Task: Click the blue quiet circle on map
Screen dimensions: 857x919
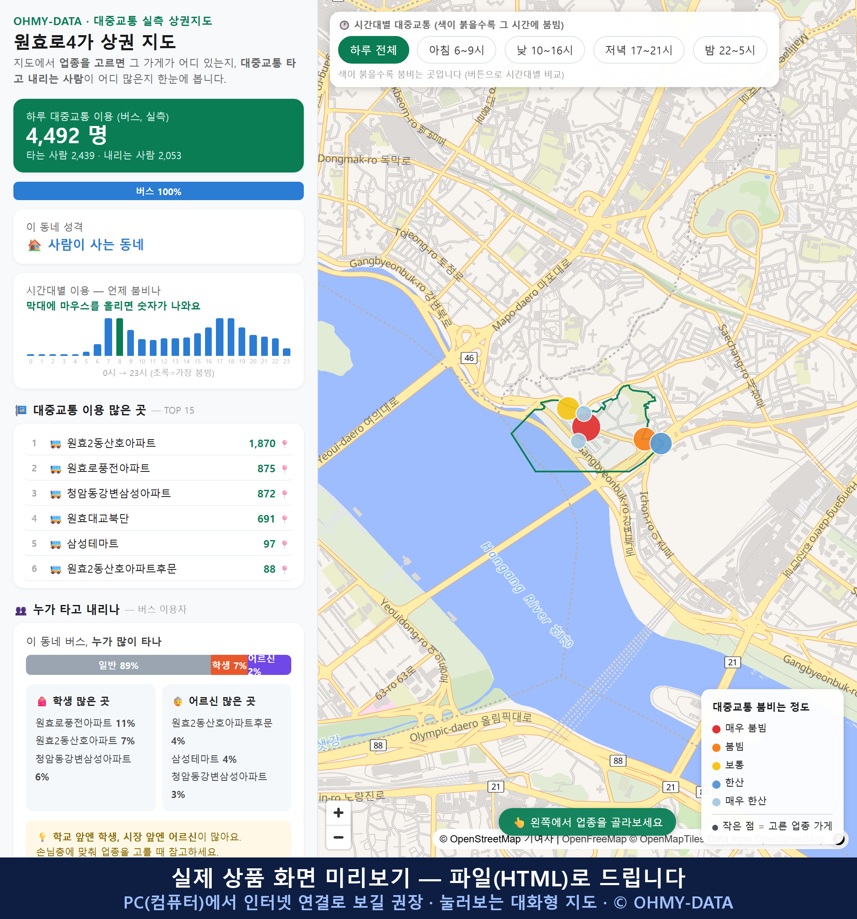Action: pyautogui.click(x=661, y=443)
